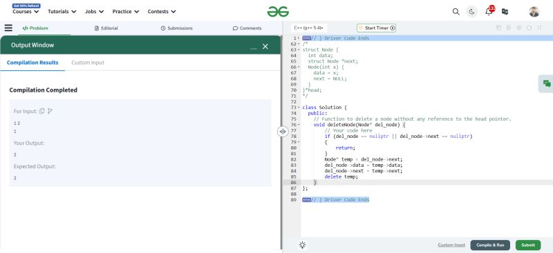Open the Contests dropdown
This screenshot has width=553, height=253.
point(162,11)
